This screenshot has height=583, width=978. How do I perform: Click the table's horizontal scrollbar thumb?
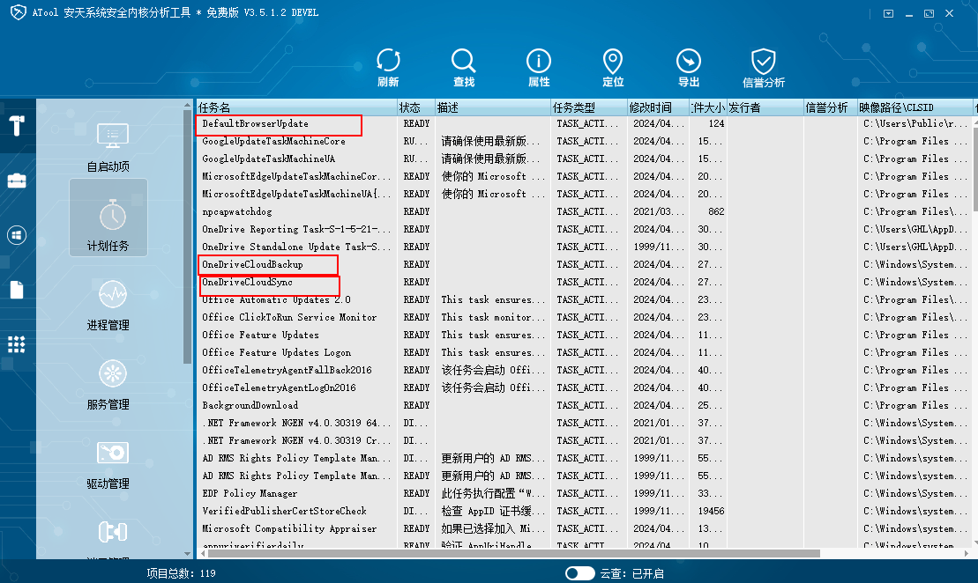(x=514, y=554)
